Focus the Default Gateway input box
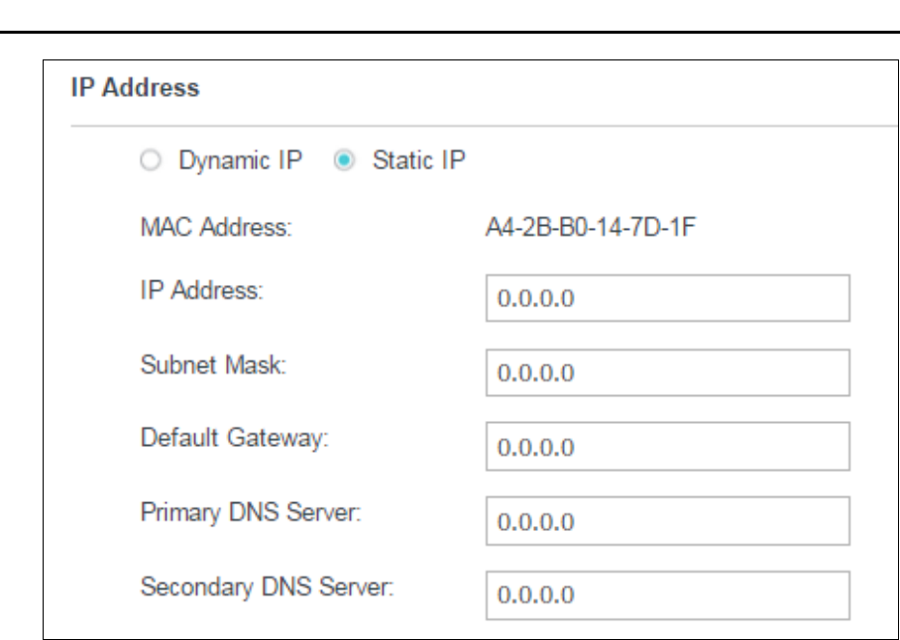Screen dimensions: 900x640 pos(667,447)
